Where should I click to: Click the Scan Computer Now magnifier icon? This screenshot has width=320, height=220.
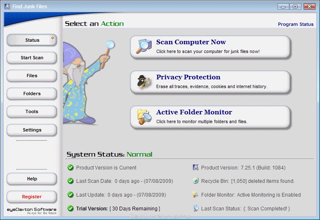[x=144, y=46]
